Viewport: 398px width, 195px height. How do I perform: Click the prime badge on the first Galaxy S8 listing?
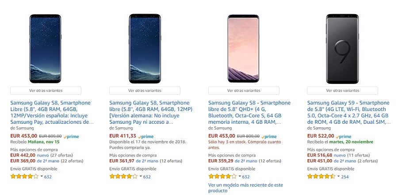[71, 137]
